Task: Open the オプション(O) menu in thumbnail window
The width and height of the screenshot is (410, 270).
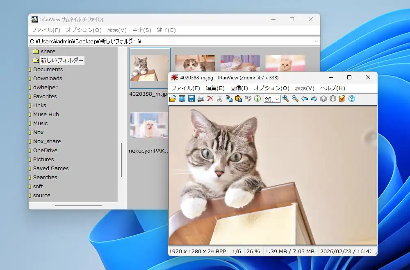Action: (x=84, y=30)
